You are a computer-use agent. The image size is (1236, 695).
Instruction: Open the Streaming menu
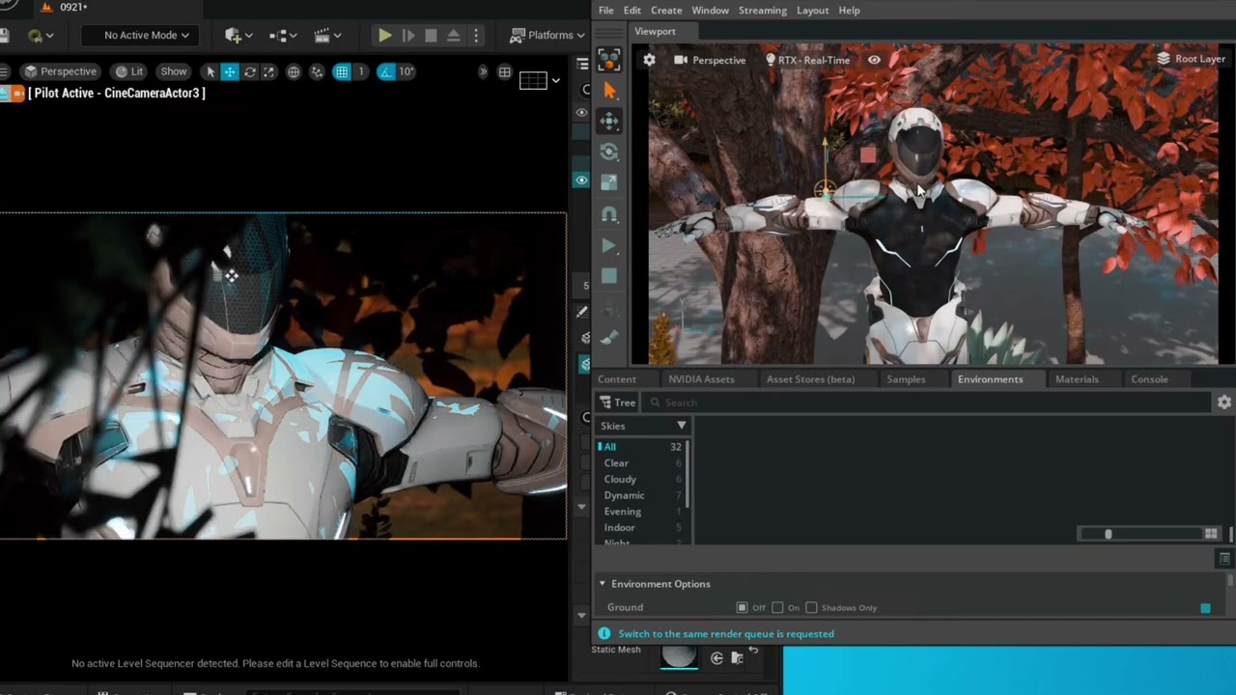tap(762, 10)
